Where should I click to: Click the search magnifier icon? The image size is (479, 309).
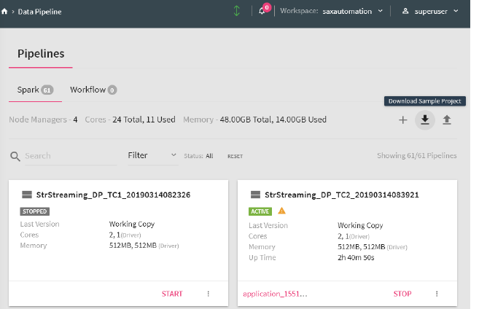15,156
